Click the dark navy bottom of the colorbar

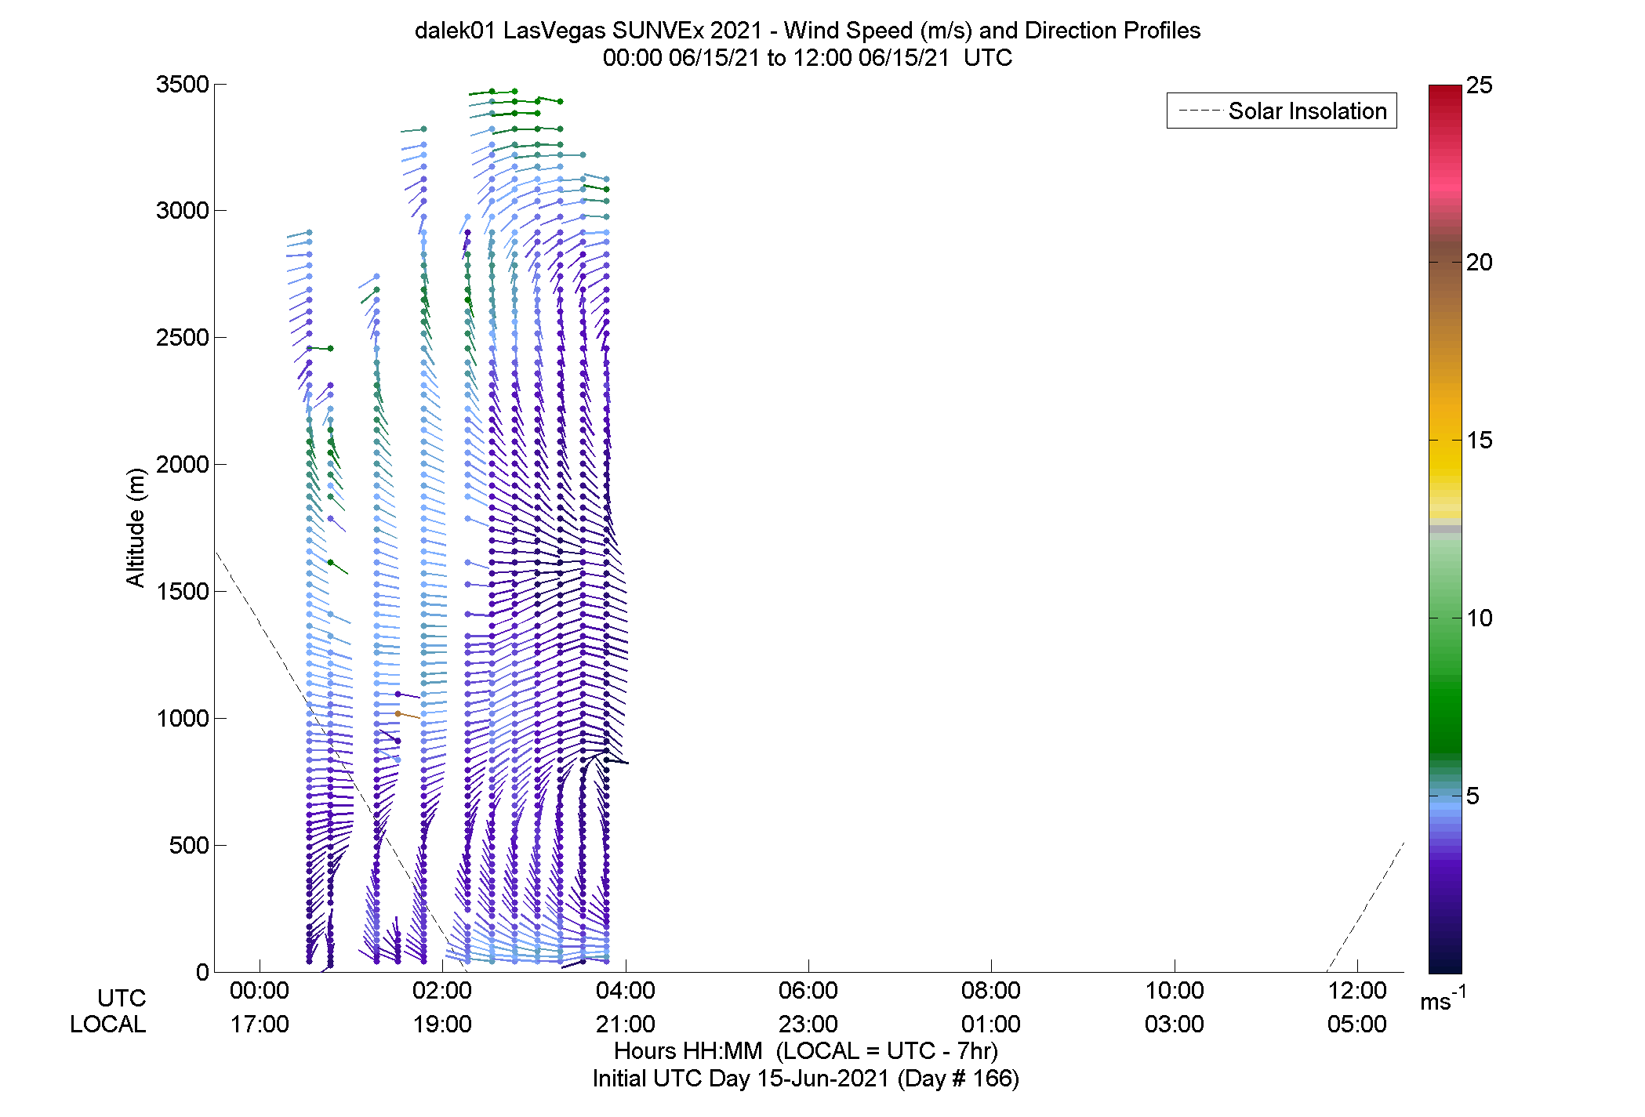[1445, 964]
